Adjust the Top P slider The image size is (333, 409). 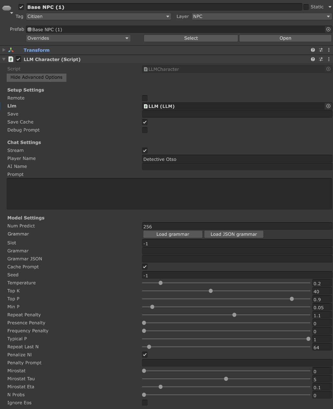[x=226, y=299]
